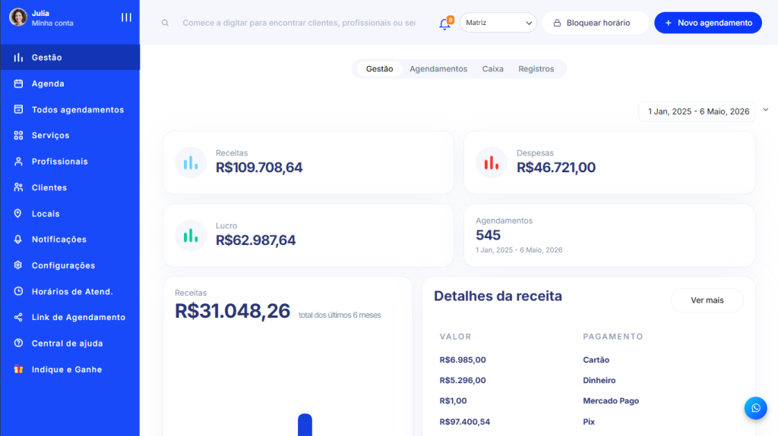Image resolution: width=778 pixels, height=436 pixels.
Task: Click the Lucro green chart icon
Action: click(x=191, y=235)
